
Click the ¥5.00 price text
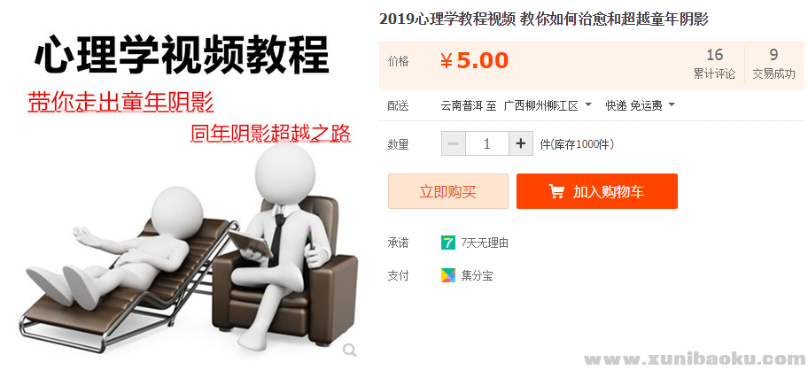pos(474,61)
